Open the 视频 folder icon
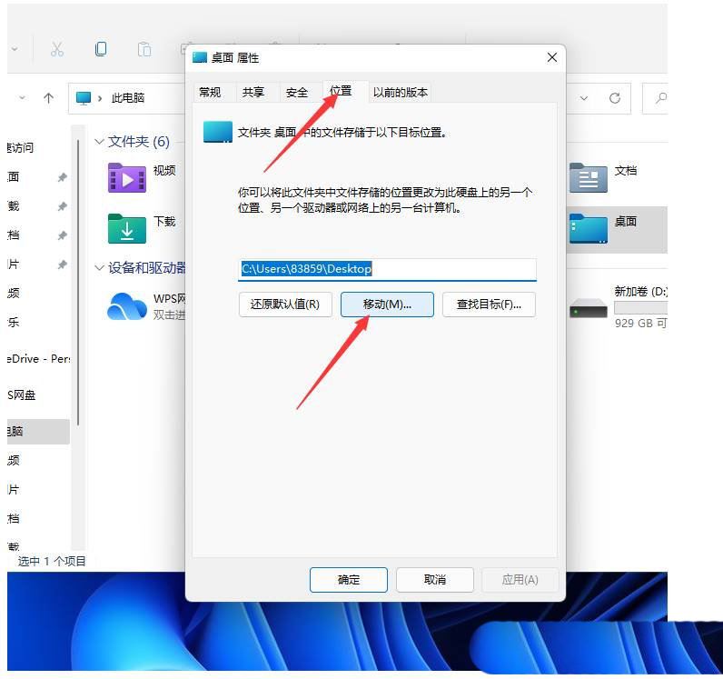 tap(127, 178)
